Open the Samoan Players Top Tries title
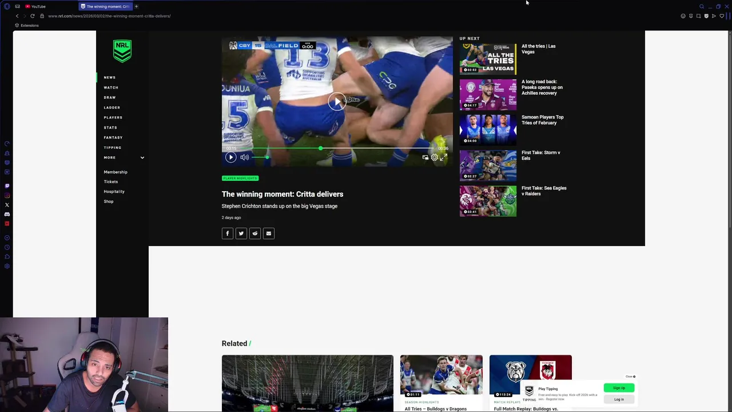The height and width of the screenshot is (412, 732). 543,120
